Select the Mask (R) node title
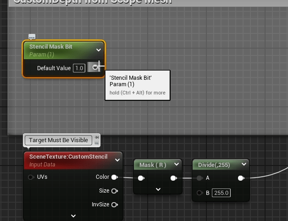 point(153,165)
